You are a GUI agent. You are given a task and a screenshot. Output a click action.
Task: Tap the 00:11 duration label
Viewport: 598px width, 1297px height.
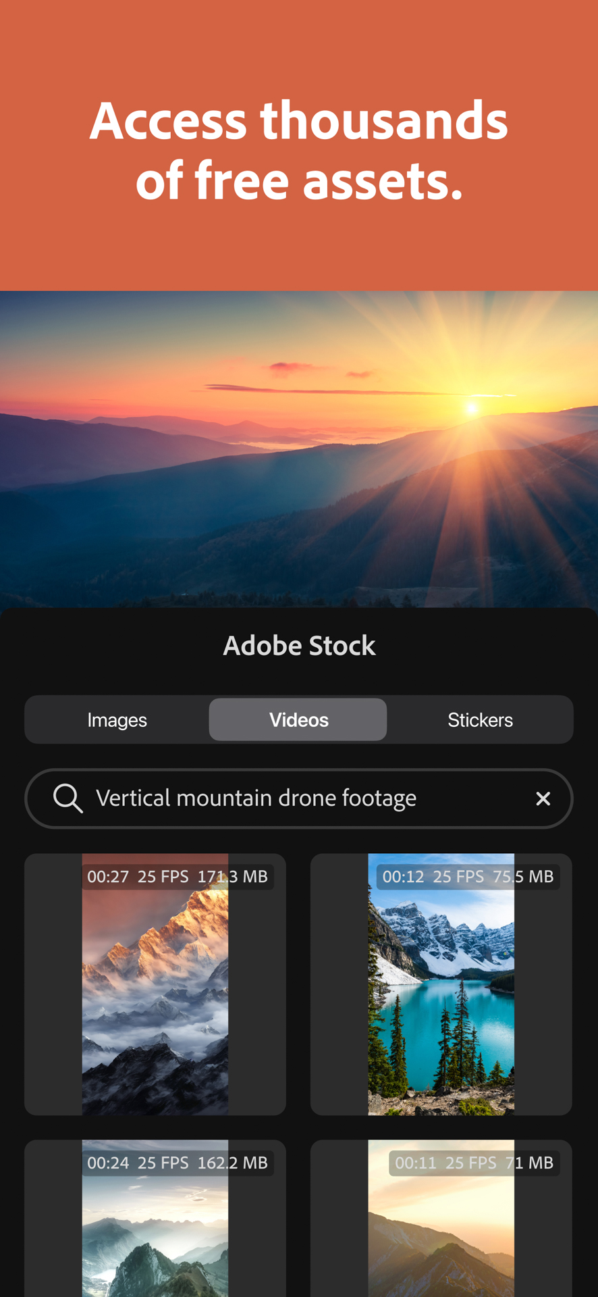(x=416, y=1163)
